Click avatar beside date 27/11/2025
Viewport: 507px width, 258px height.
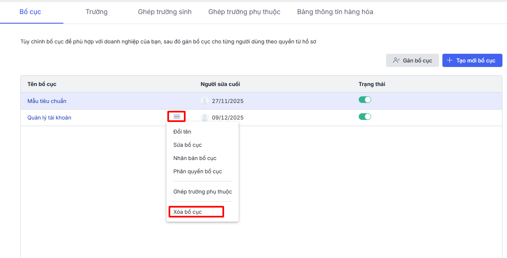coord(204,101)
